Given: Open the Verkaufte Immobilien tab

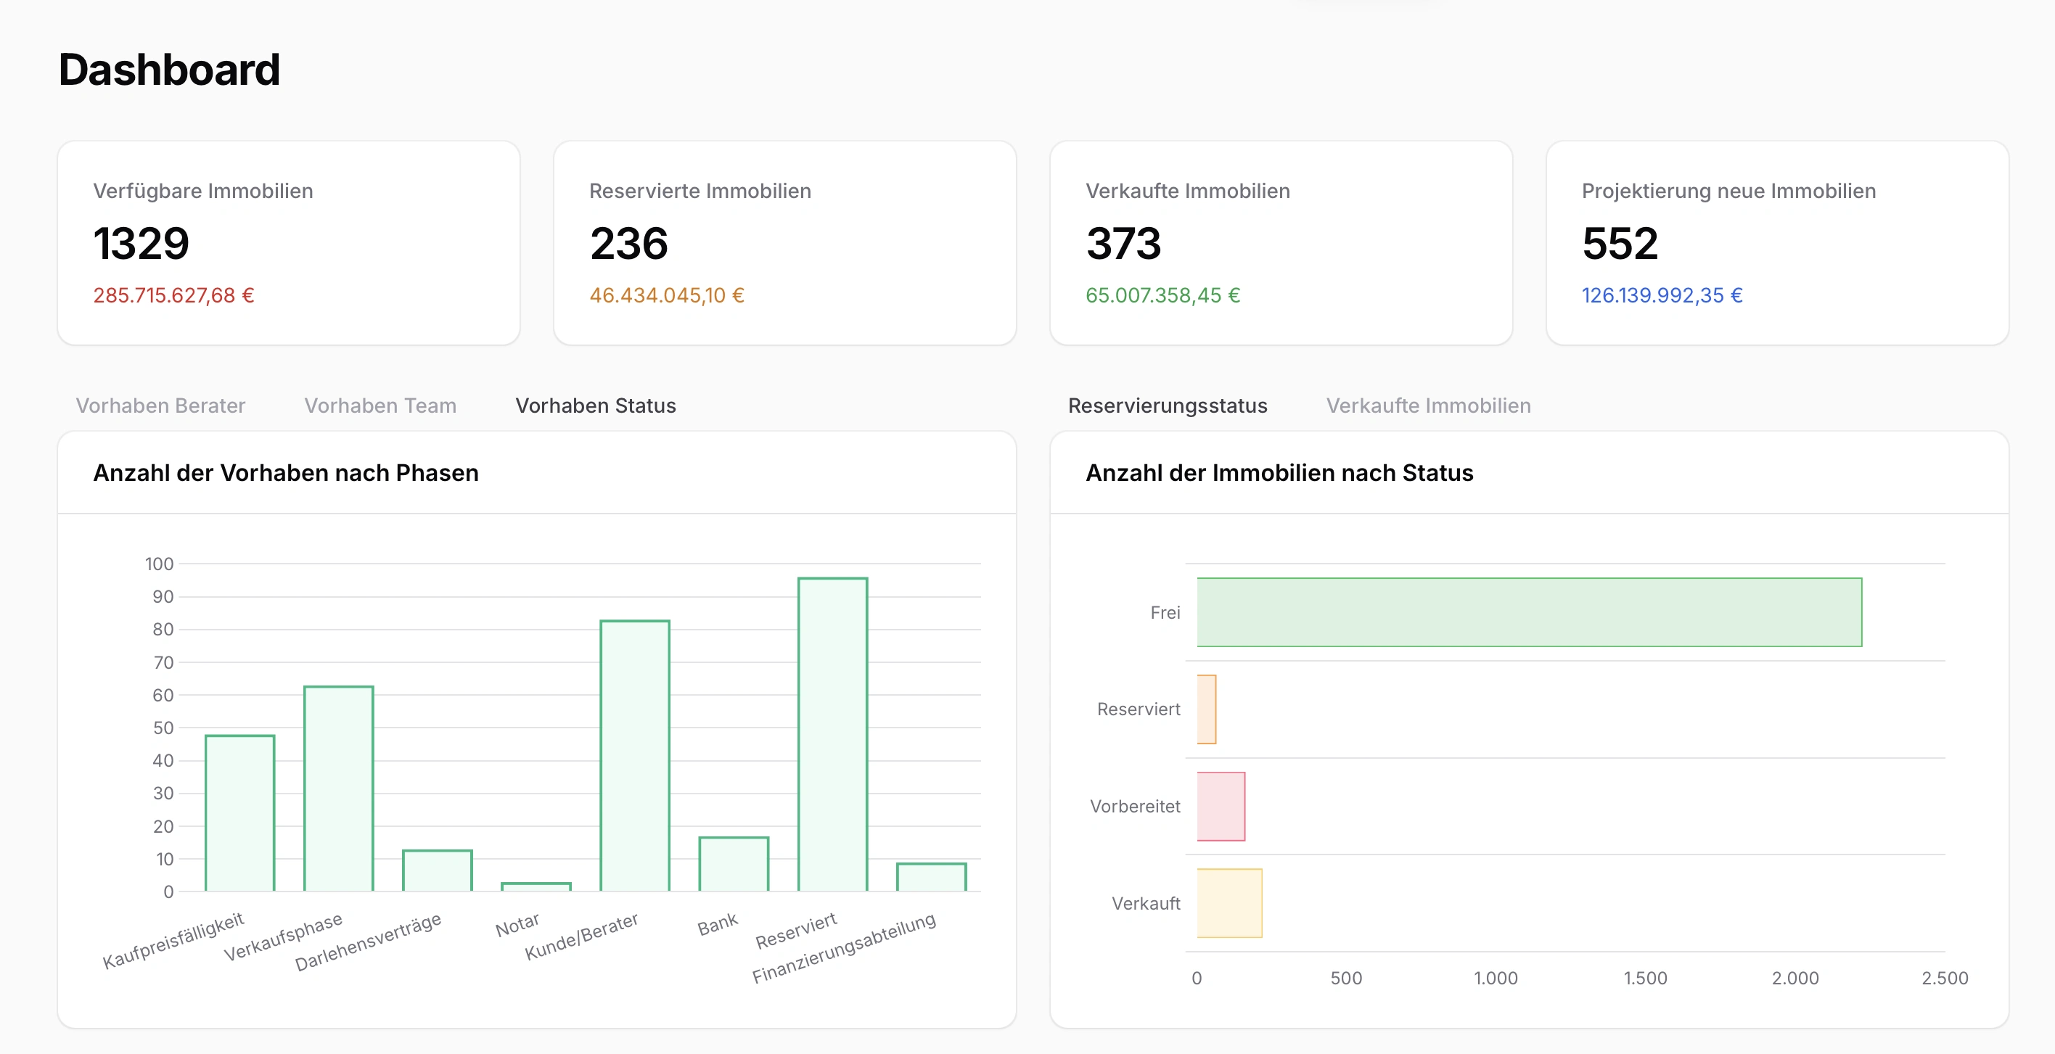Looking at the screenshot, I should tap(1427, 405).
